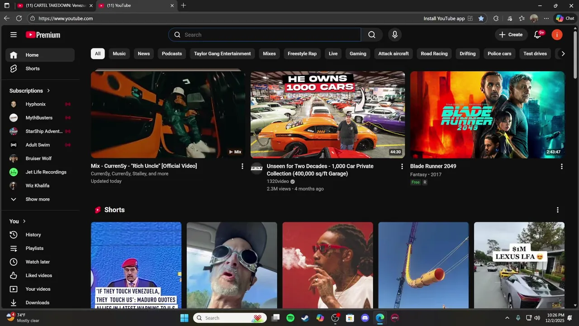Open Home in the sidebar

[x=40, y=55]
